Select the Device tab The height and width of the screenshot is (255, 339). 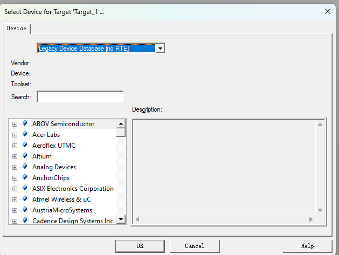tap(16, 29)
